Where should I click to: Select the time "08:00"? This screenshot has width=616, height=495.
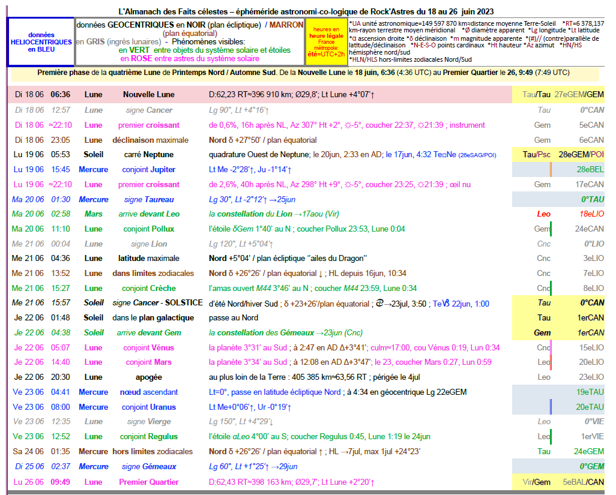click(61, 407)
